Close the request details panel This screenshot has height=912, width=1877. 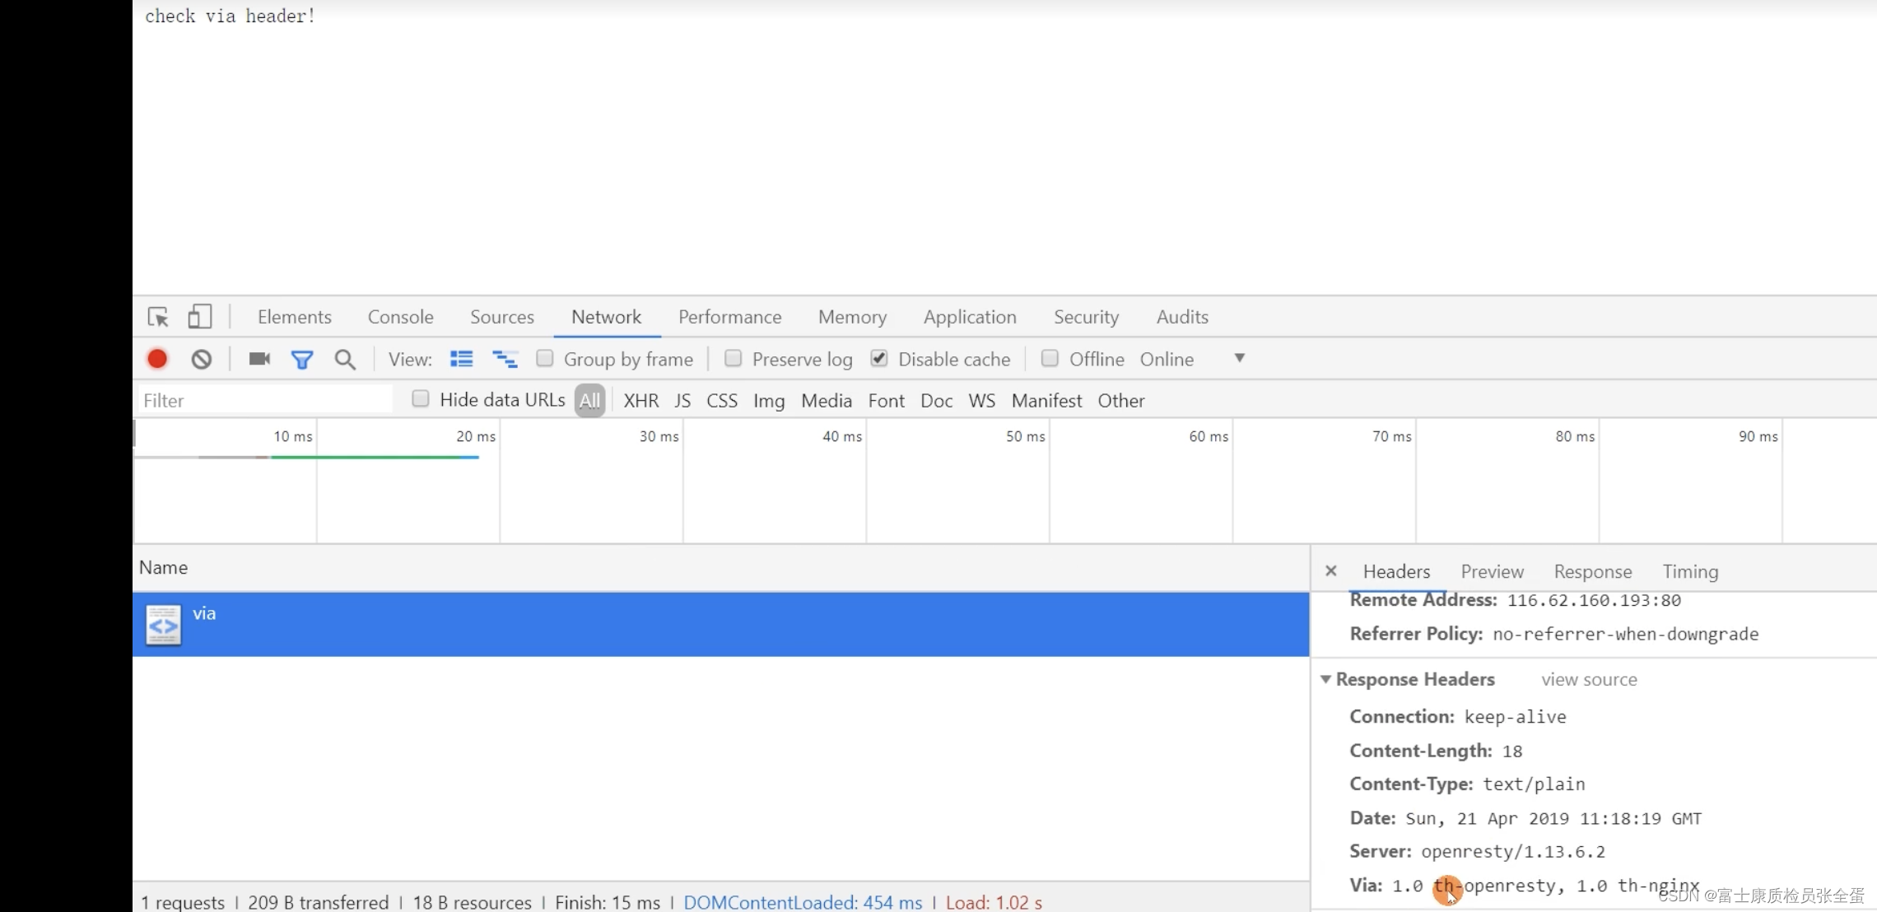coord(1331,570)
